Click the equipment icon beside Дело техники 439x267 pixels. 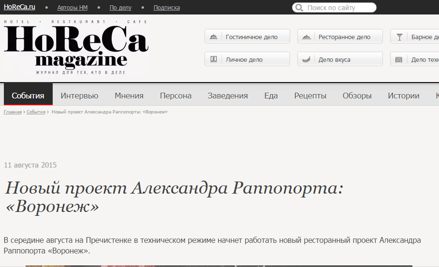399,59
